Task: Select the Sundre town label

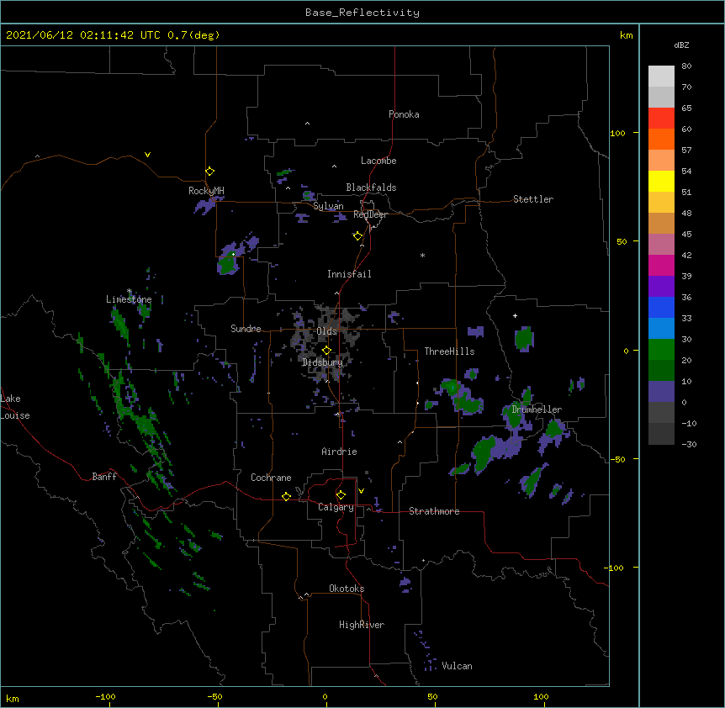Action: (x=246, y=329)
